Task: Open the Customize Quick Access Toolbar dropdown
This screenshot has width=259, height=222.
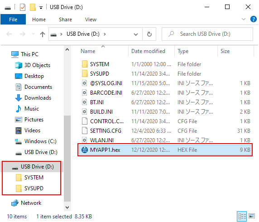Action: (41, 8)
